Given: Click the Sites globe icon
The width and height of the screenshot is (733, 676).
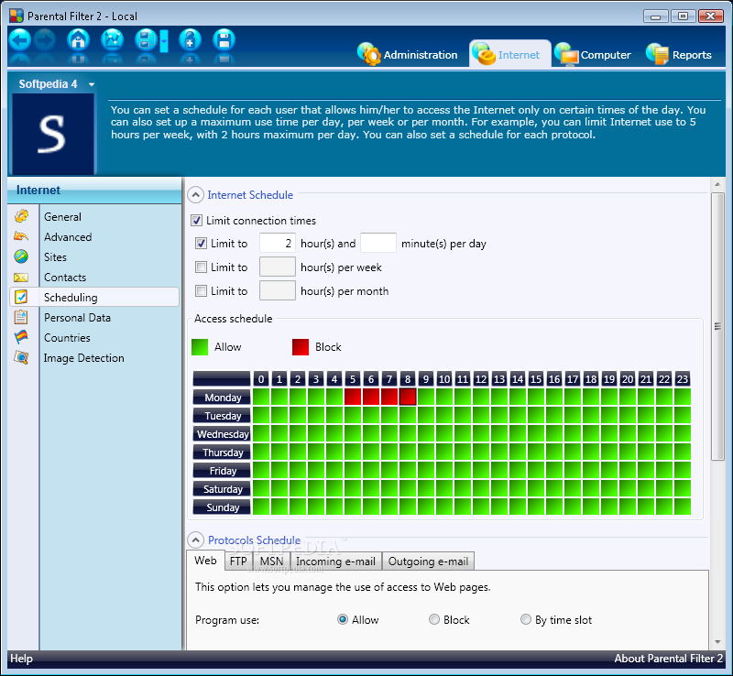Looking at the screenshot, I should pyautogui.click(x=21, y=256).
